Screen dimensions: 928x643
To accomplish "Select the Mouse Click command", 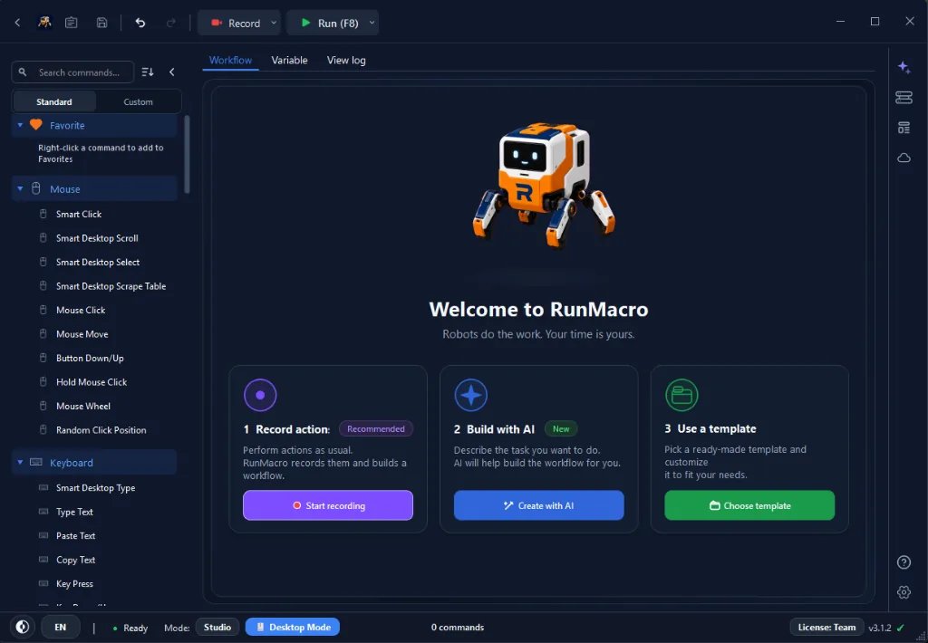I will coord(81,310).
